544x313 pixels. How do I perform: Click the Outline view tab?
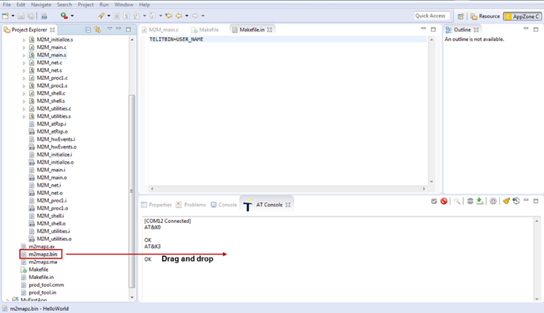pos(462,30)
